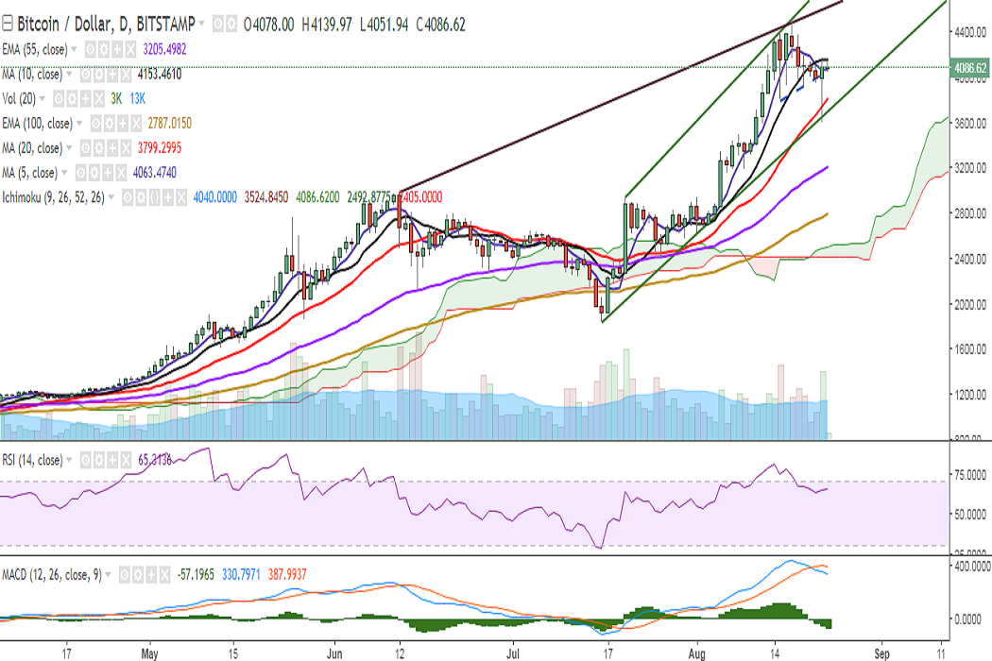
Task: Click the Ichimoku (9, 26, 52, 26) label
Action: pyautogui.click(x=53, y=197)
